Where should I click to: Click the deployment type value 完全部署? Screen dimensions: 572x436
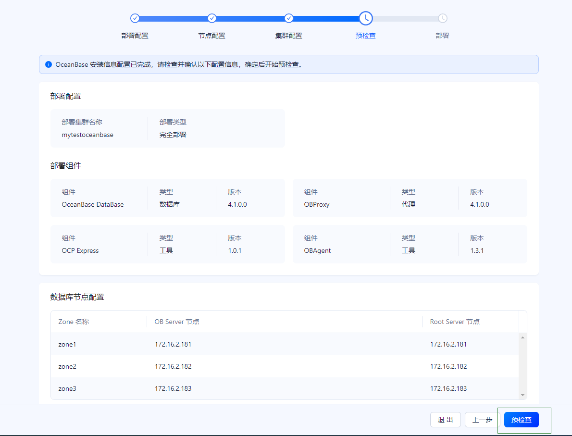point(173,135)
